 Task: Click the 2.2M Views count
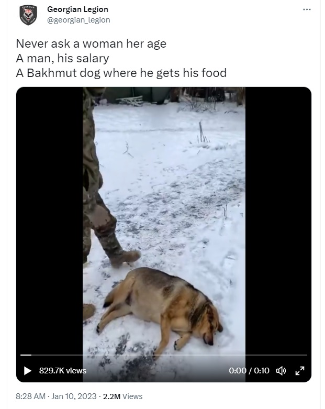pyautogui.click(x=123, y=396)
